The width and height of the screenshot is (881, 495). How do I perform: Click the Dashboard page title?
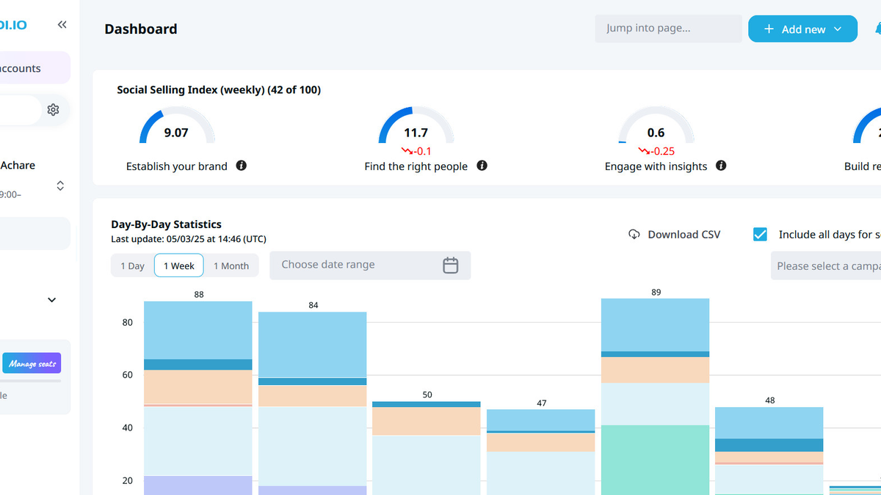click(141, 29)
